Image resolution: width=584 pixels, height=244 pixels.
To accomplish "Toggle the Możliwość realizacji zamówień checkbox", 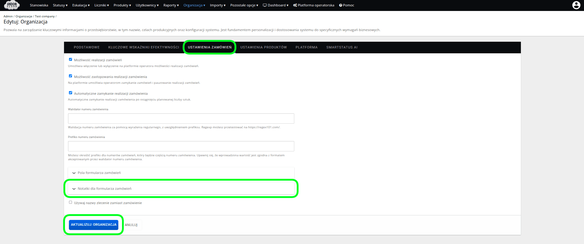I will 70,59.
